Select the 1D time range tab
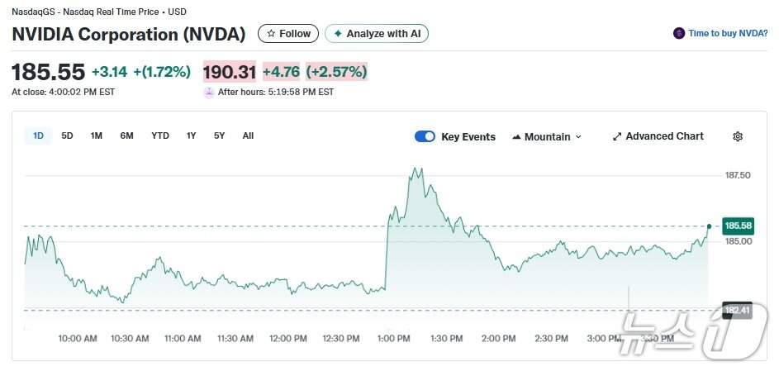779x371 pixels. point(38,136)
